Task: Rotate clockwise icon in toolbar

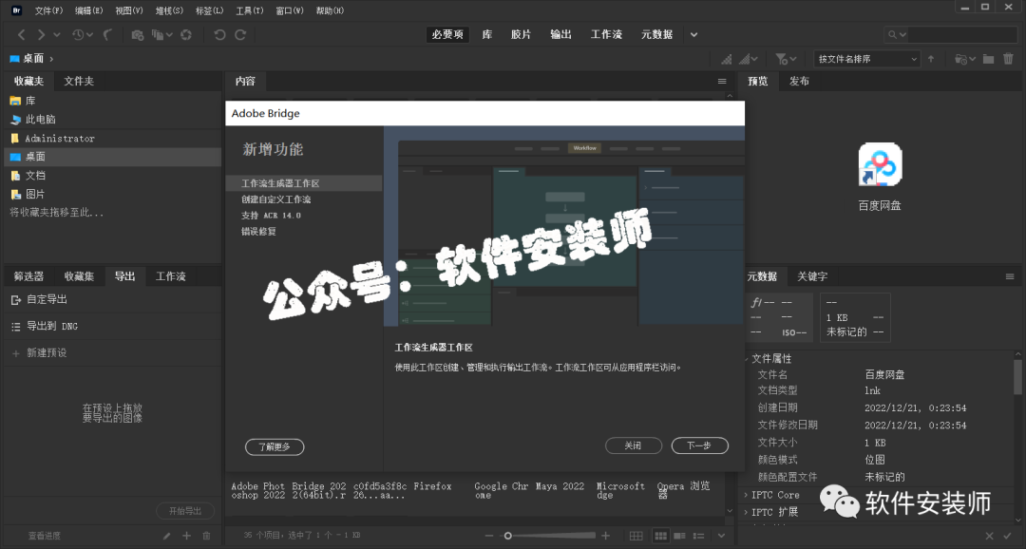Action: tap(240, 35)
